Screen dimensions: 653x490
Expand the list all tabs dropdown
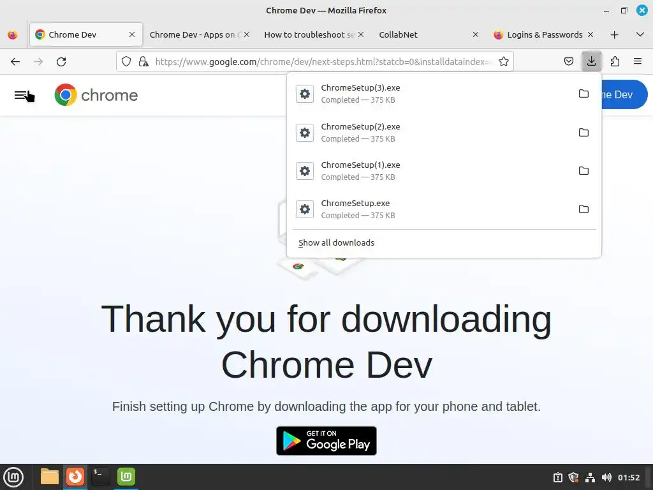click(x=640, y=34)
